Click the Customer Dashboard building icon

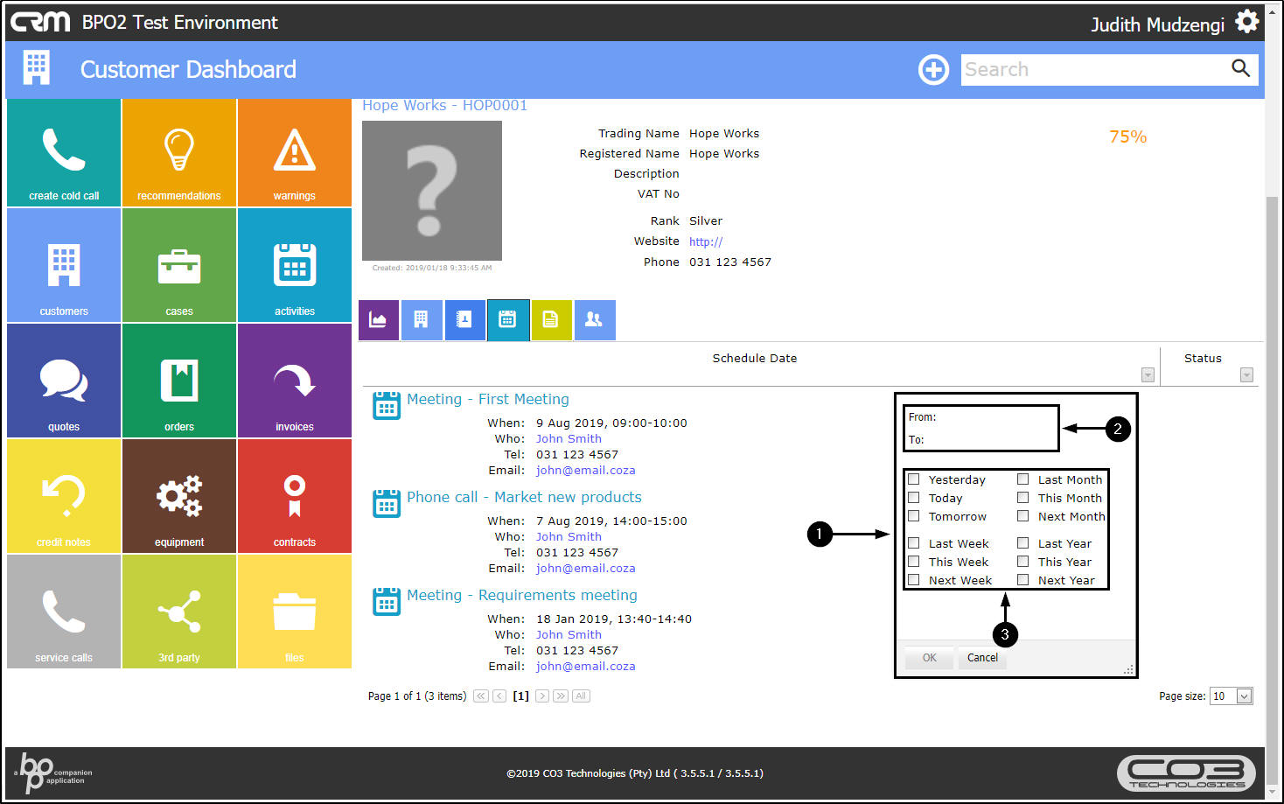(x=36, y=68)
